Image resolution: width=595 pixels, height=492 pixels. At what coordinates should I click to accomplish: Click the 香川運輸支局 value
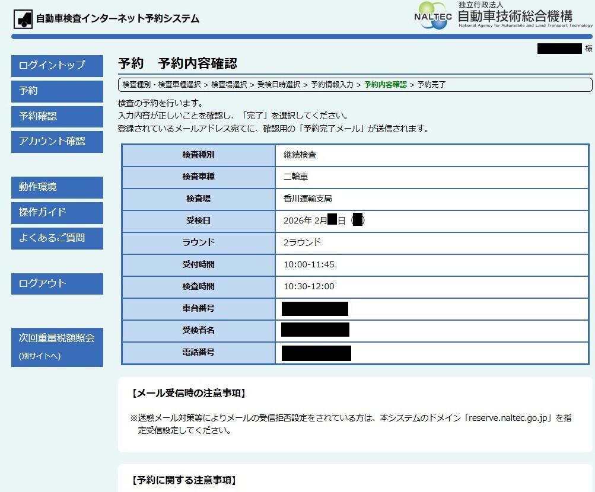click(308, 199)
